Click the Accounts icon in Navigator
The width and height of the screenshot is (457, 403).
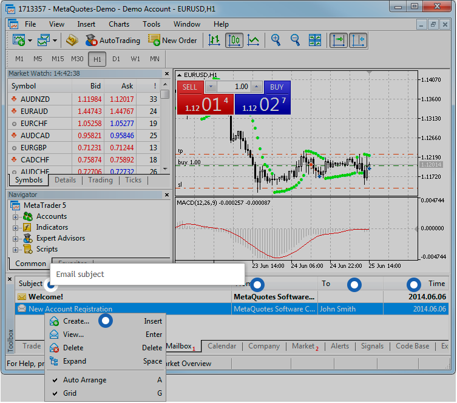pos(28,216)
